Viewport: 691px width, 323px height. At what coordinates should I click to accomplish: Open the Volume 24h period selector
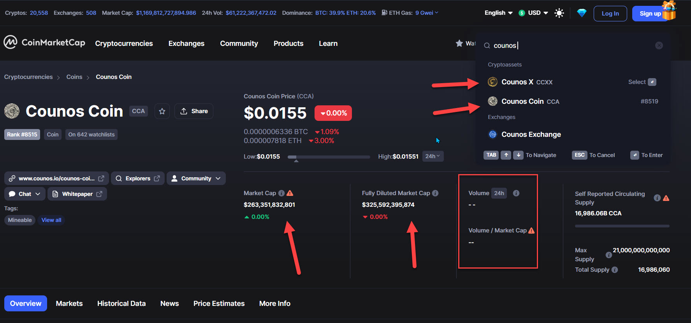tap(499, 193)
